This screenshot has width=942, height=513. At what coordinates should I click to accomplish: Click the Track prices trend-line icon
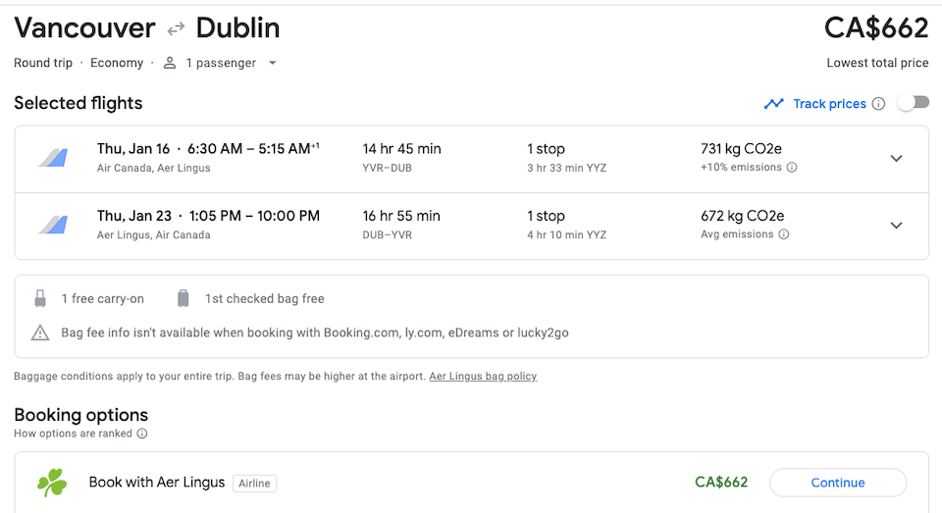[x=774, y=104]
